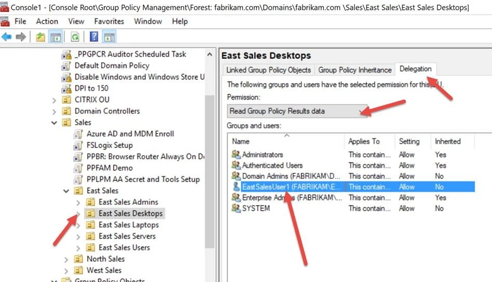The height and width of the screenshot is (282, 492).
Task: Toggle the Show/Hide Action Pane icon
Action: coord(109,37)
